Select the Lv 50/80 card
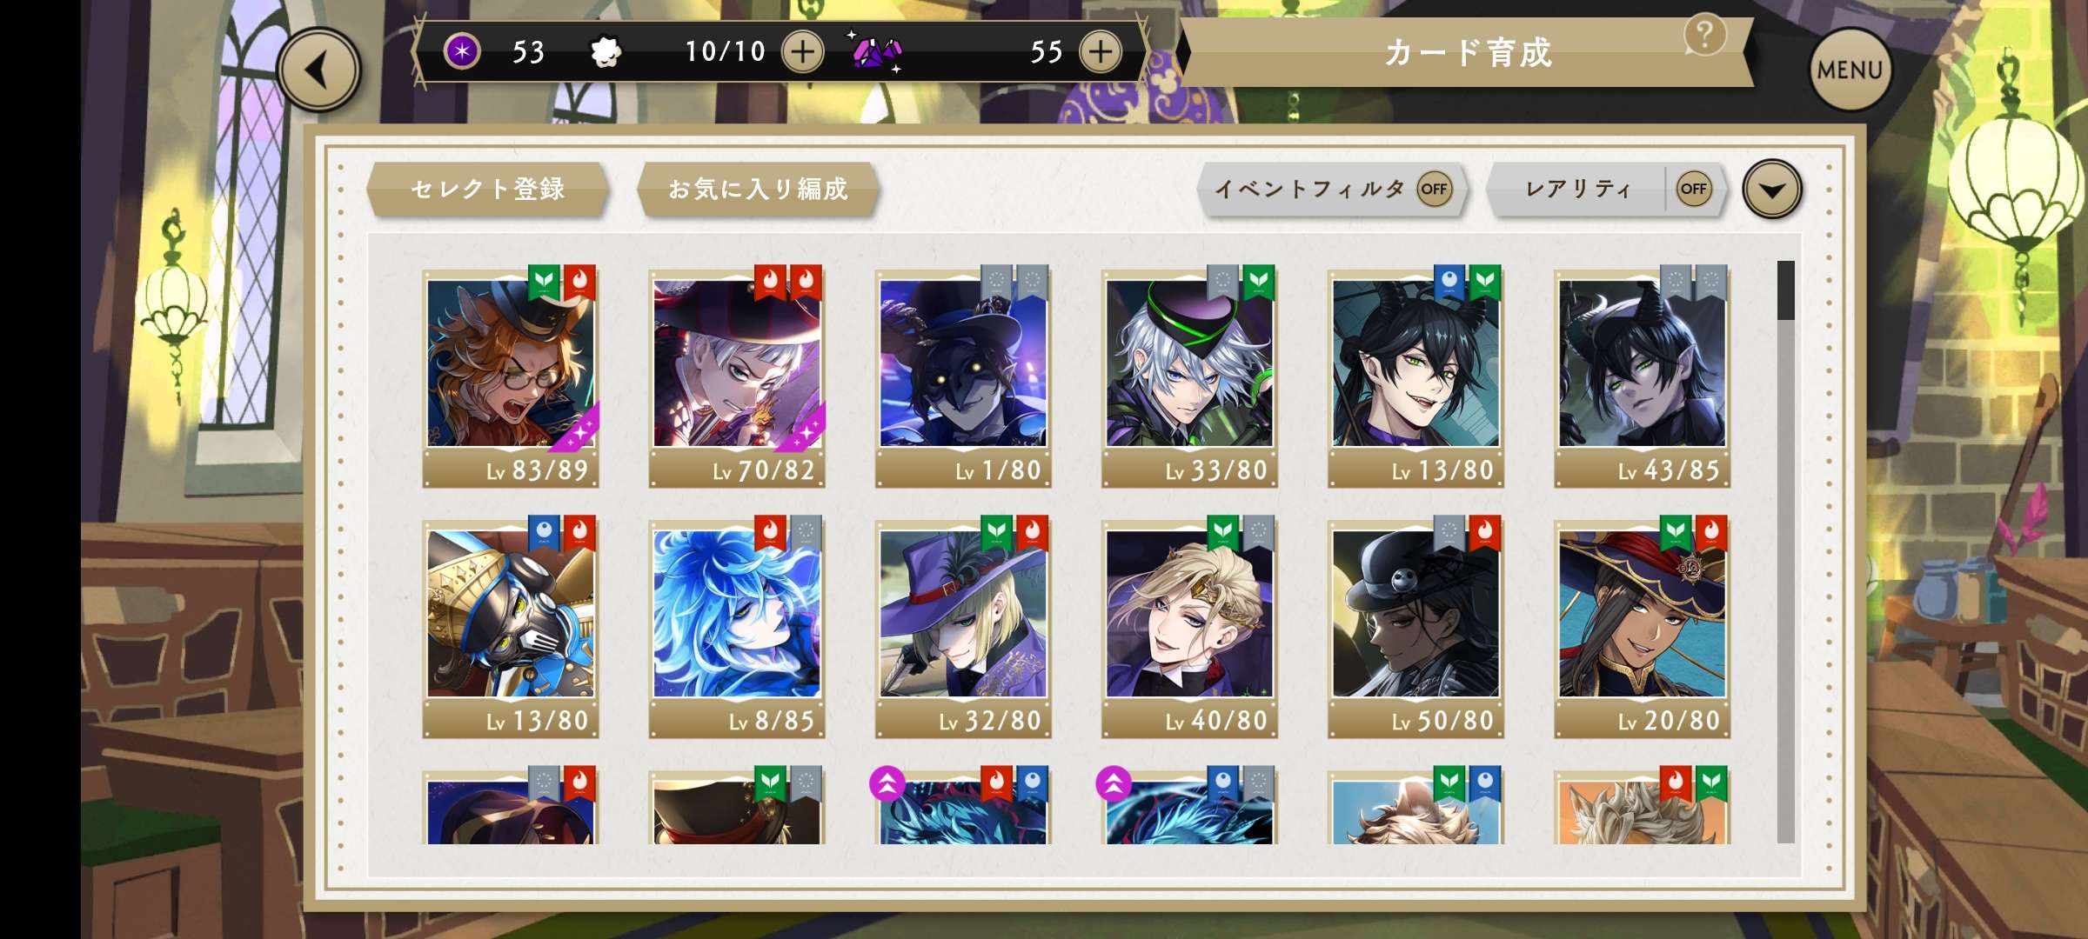The width and height of the screenshot is (2088, 939). (1415, 628)
